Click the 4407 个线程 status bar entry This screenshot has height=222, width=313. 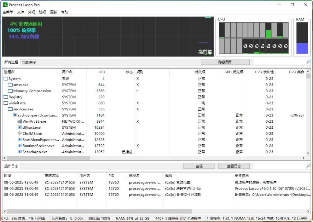pyautogui.click(x=178, y=218)
